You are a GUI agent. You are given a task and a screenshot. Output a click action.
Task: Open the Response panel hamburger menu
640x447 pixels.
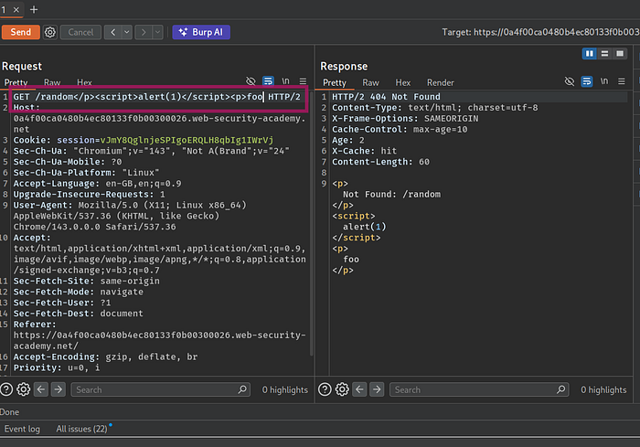pyautogui.click(x=622, y=81)
